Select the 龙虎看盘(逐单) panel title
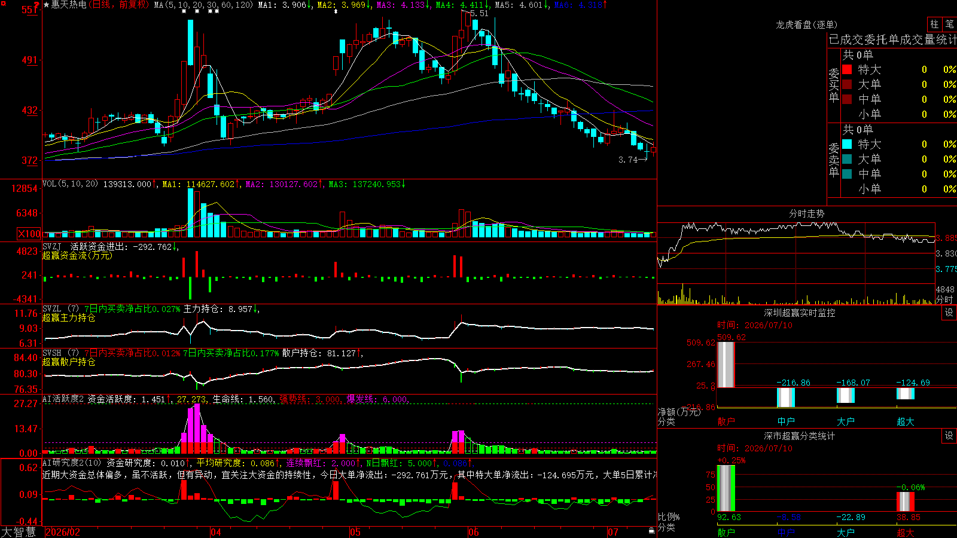The height and width of the screenshot is (538, 957). pos(806,25)
